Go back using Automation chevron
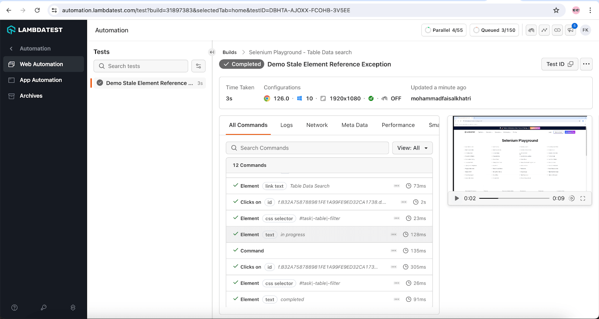The height and width of the screenshot is (319, 599). tap(11, 49)
